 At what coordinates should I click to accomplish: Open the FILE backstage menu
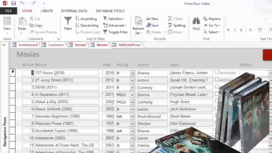click(8, 11)
